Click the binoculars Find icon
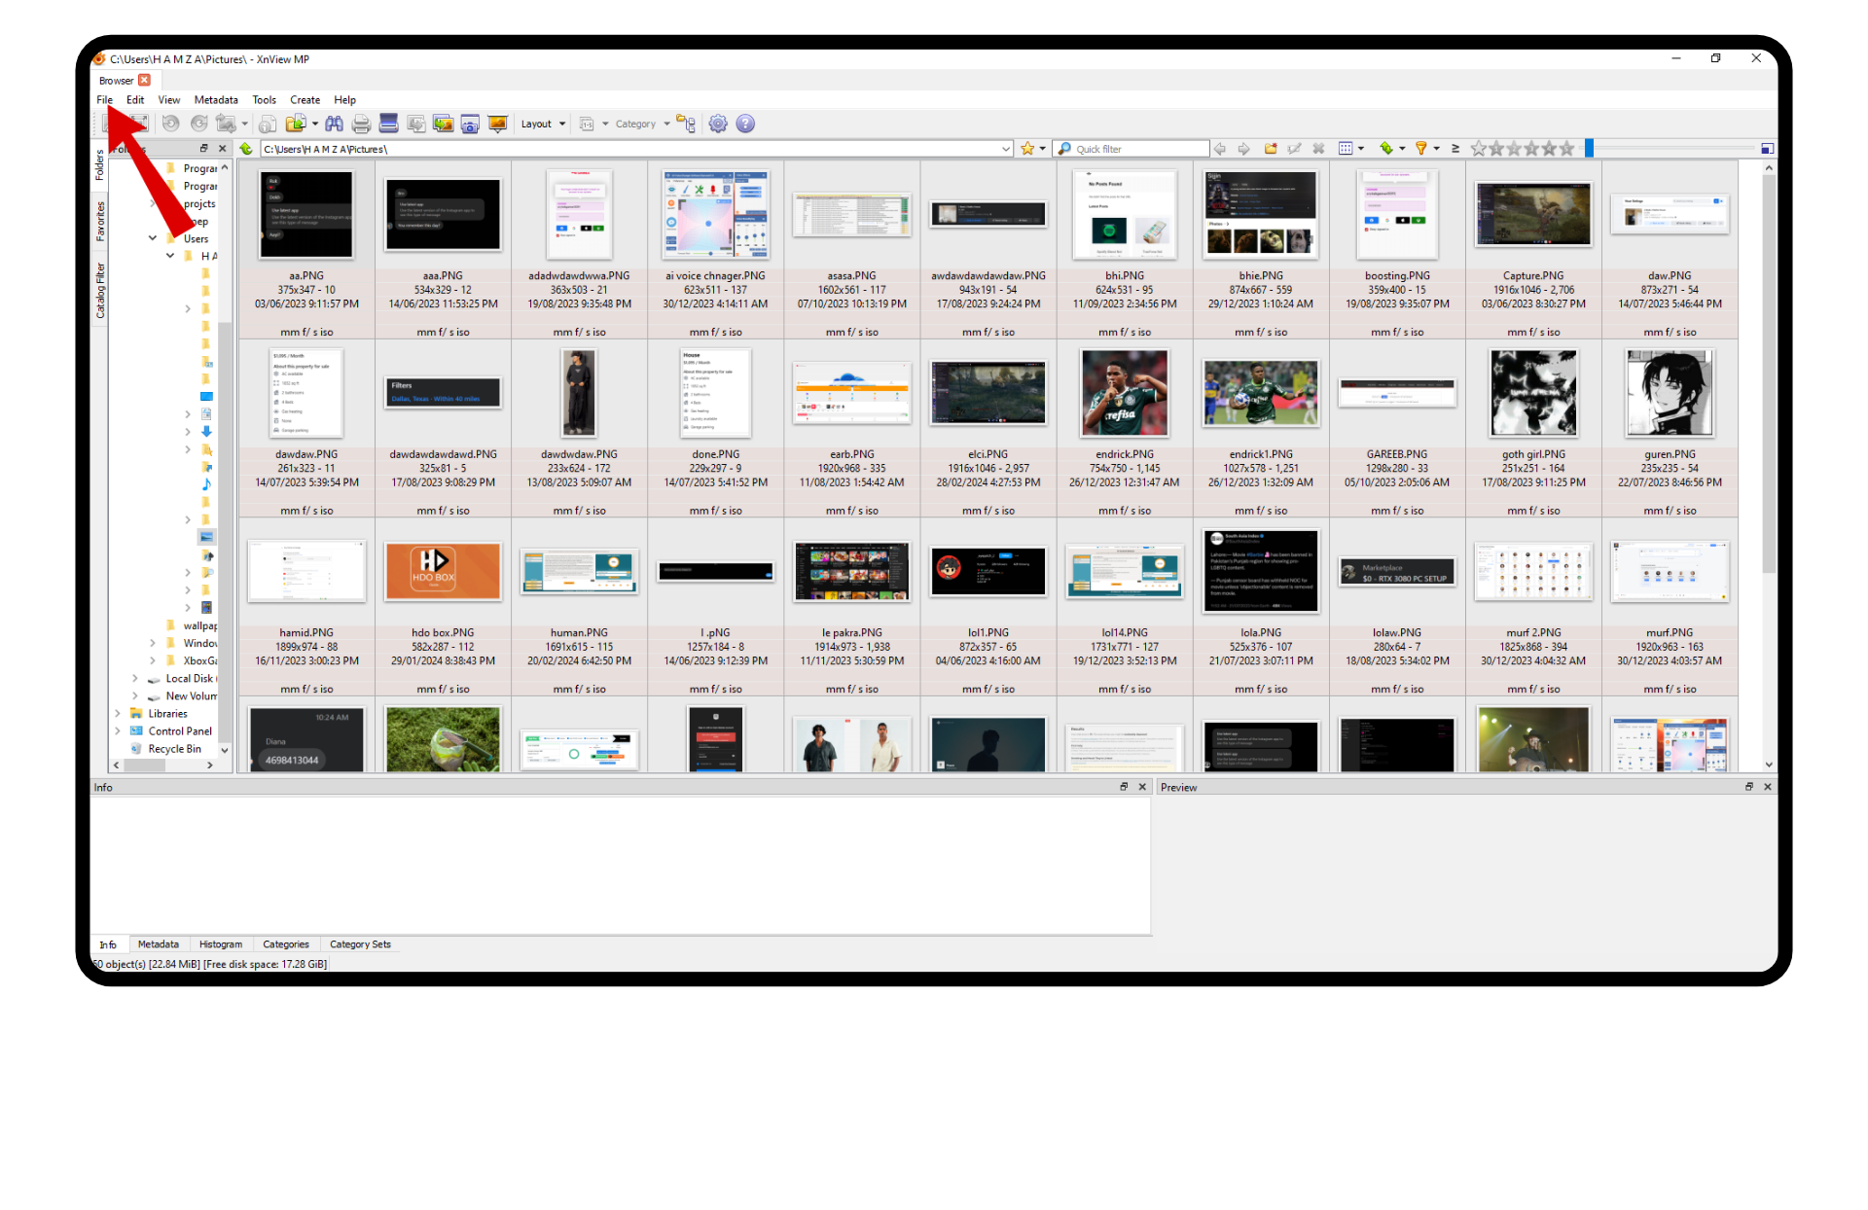Image resolution: width=1868 pixels, height=1210 pixels. tap(334, 124)
